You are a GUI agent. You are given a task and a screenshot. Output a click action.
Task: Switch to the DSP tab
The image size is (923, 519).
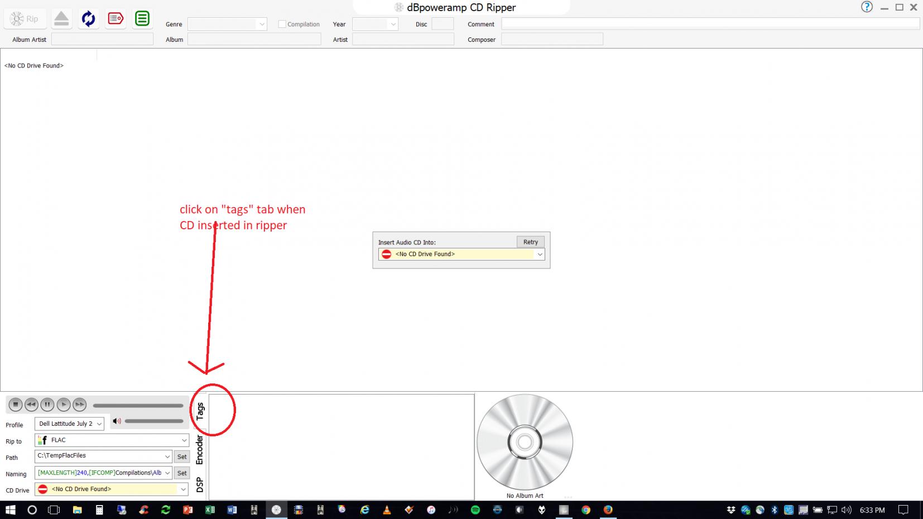click(x=200, y=485)
